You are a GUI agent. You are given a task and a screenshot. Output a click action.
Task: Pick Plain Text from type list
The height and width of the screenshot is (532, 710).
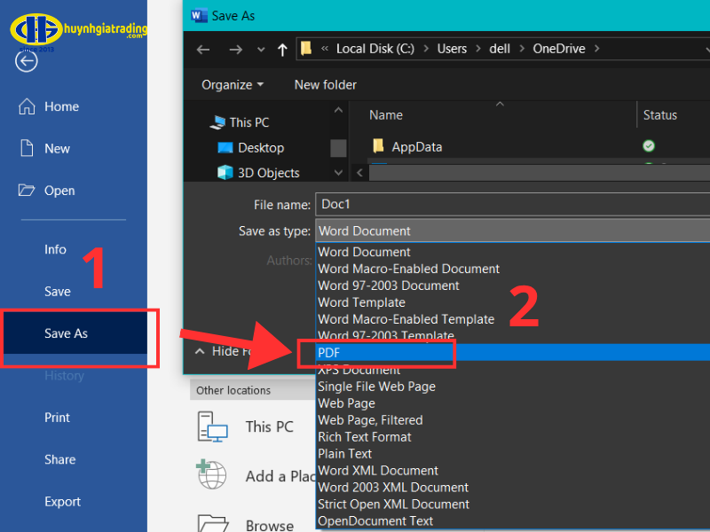click(345, 453)
